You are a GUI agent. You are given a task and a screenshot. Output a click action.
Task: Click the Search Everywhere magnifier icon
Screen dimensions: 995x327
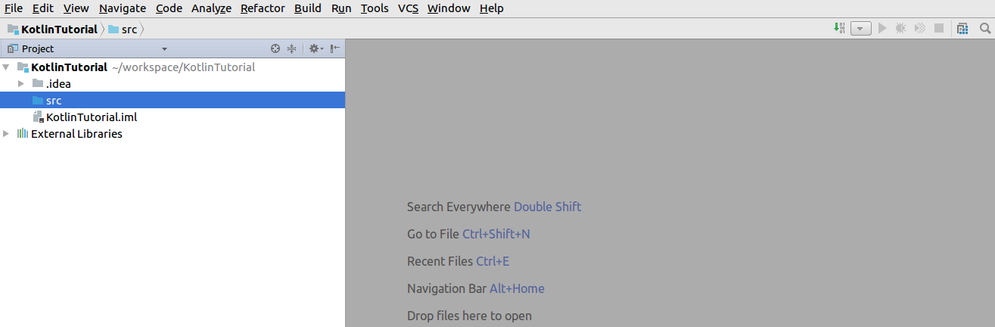click(x=985, y=28)
